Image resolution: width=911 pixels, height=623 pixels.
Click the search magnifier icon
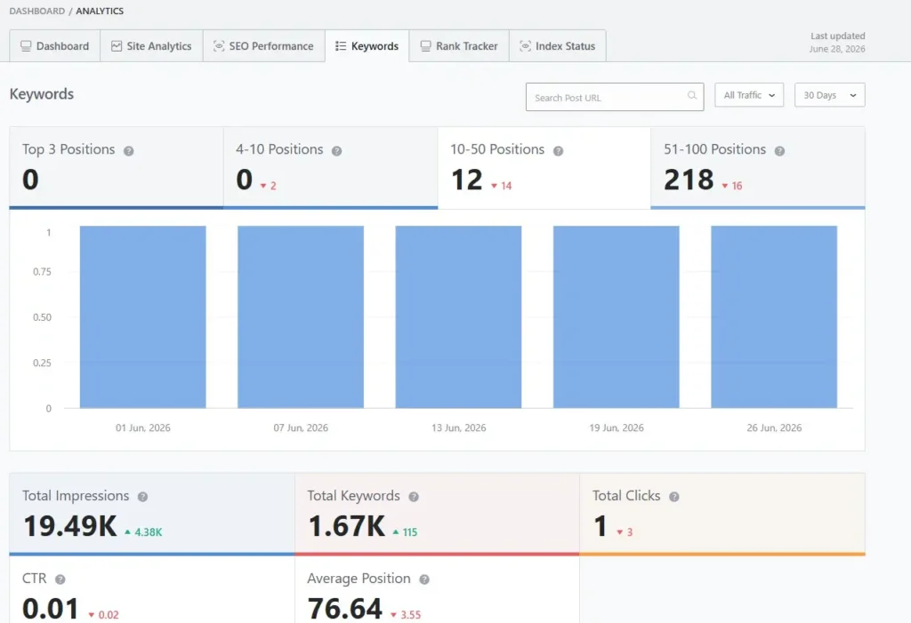(x=692, y=95)
